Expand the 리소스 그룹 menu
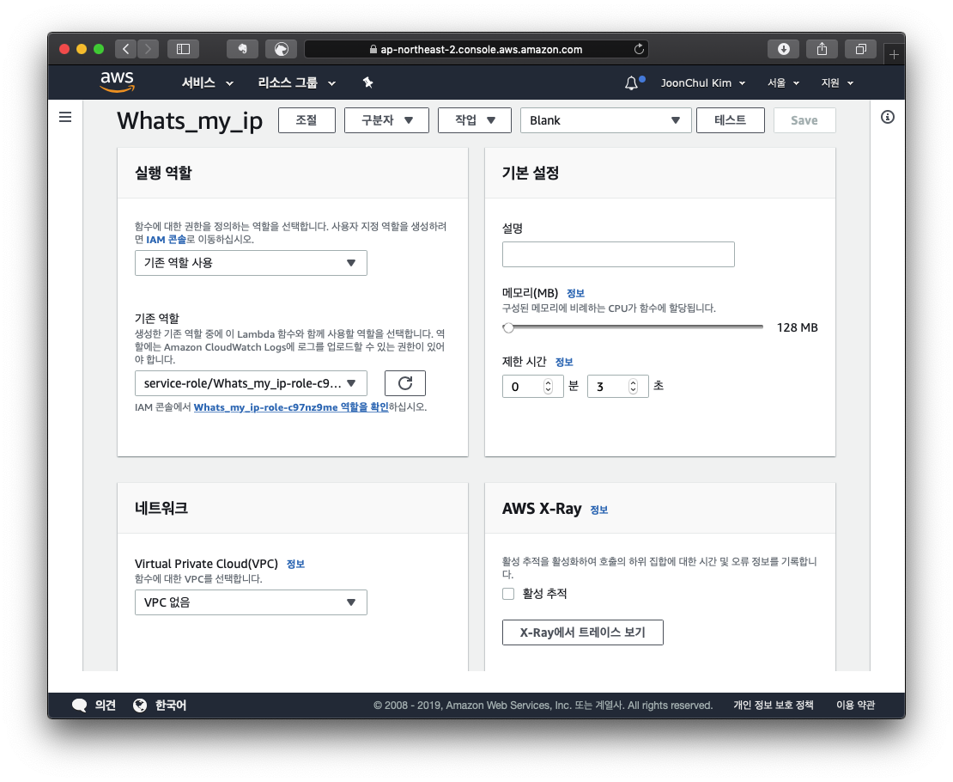953x782 pixels. 296,82
